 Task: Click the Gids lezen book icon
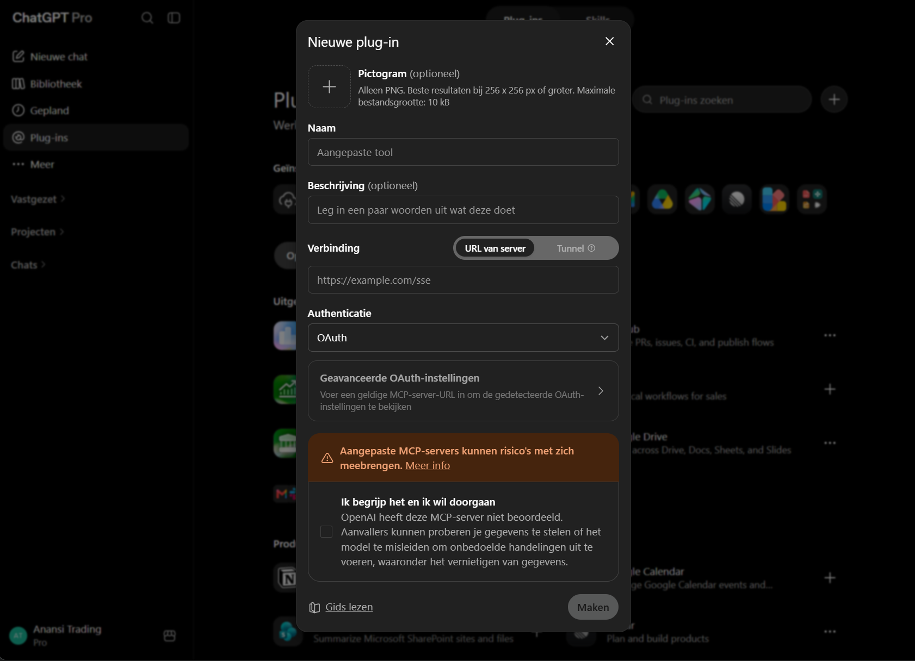(314, 608)
